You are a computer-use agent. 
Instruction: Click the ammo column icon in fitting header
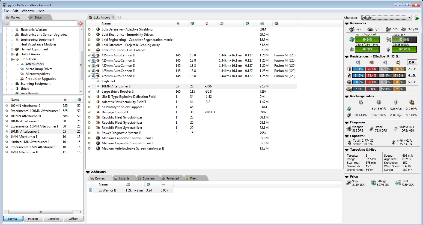(x=276, y=23)
